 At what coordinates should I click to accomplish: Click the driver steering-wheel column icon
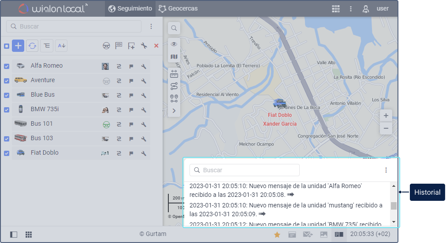click(106, 46)
